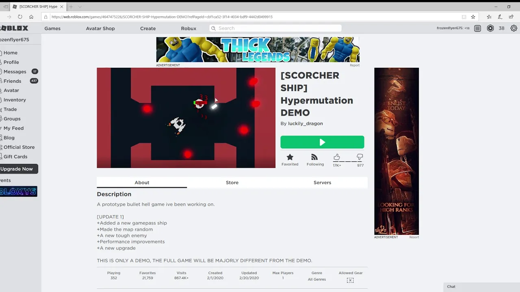Open Profile in sidebar
Screen dimensions: 520x292
[11, 62]
